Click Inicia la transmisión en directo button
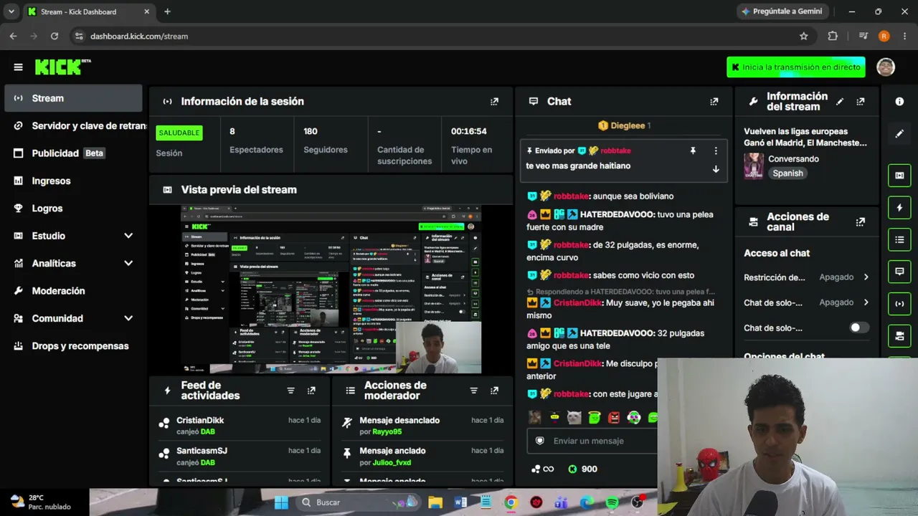 796,67
